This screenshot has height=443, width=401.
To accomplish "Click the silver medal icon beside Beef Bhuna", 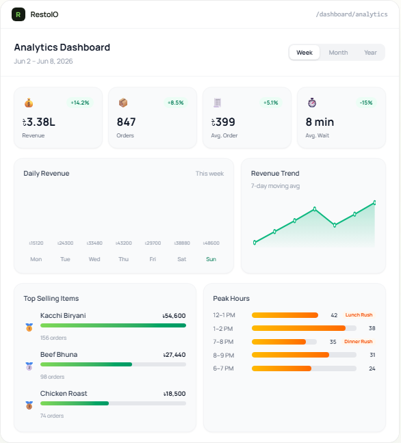I will coord(29,366).
